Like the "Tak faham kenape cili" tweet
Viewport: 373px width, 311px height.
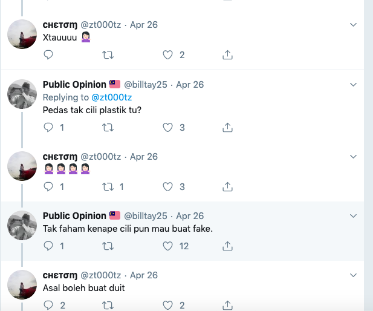click(x=169, y=246)
